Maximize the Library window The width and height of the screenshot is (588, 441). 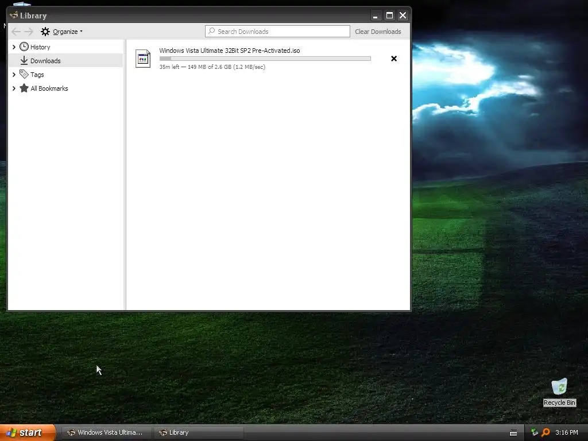390,16
